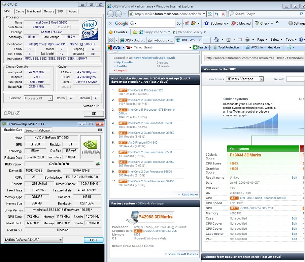Open the Yahoo! Search box dropdown arrow
This screenshot has height=262, width=305.
190,47
